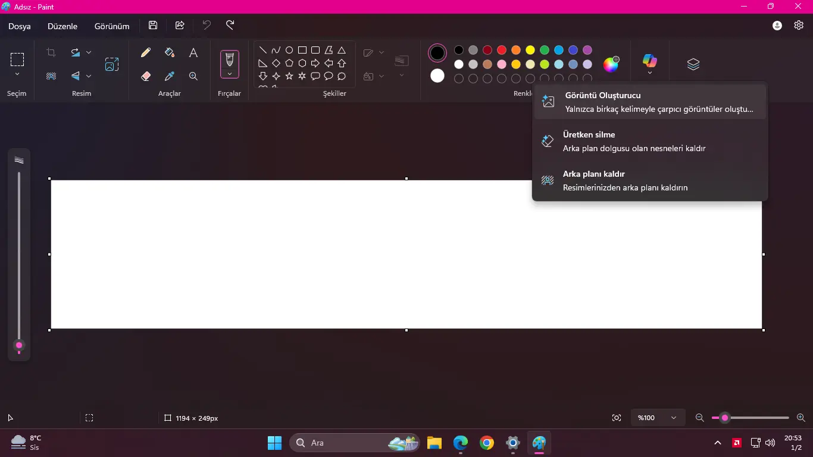813x457 pixels.
Task: Open Paint settings gear
Action: 799,25
